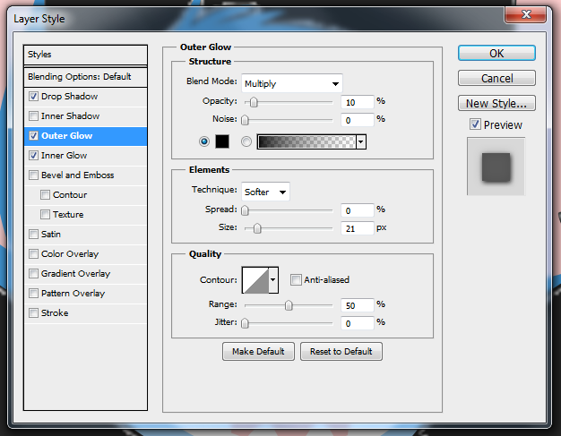Check the Contour sub-option checkbox
This screenshot has height=436, width=561.
tap(45, 195)
